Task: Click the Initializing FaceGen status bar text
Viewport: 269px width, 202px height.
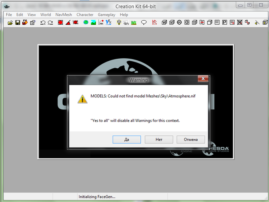Action: click(x=97, y=197)
